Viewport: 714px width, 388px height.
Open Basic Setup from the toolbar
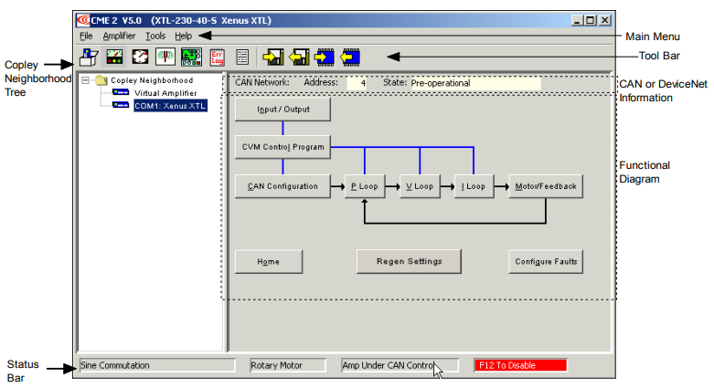pos(89,57)
